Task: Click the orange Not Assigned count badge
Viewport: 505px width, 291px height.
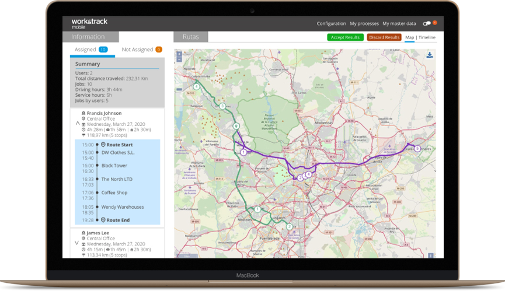Action: [x=159, y=50]
